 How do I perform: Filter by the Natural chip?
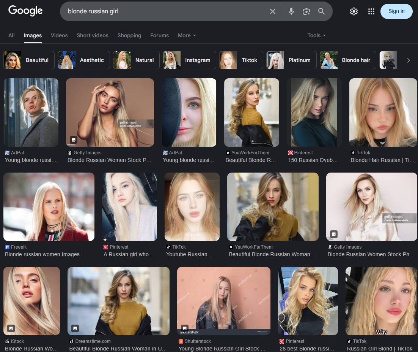[x=136, y=60]
